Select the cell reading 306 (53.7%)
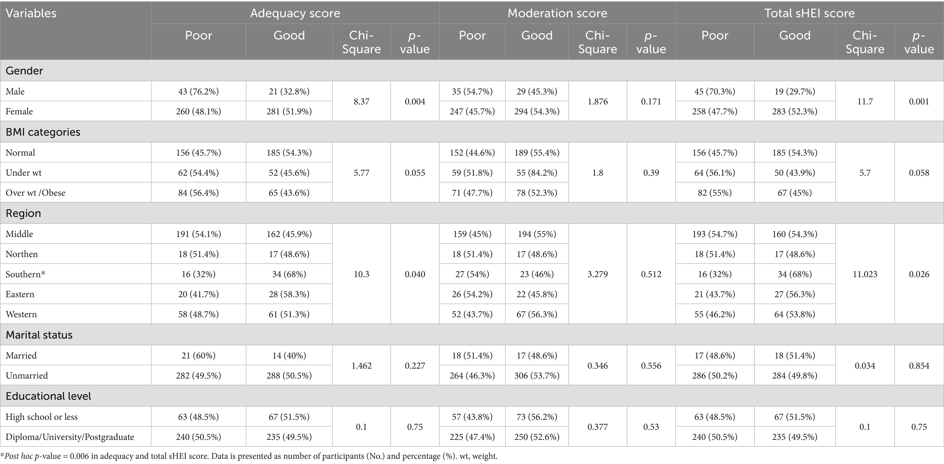Image resolution: width=944 pixels, height=464 pixels. [537, 376]
